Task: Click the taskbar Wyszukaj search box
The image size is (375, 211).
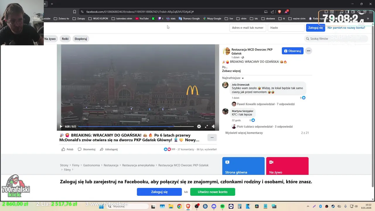Action: pos(127,206)
